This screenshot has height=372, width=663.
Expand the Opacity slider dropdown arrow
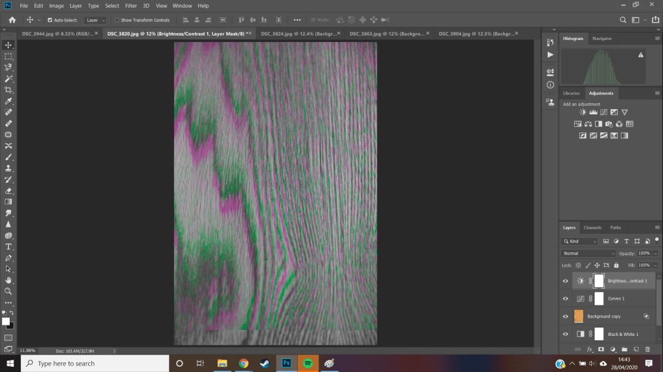[x=655, y=253]
